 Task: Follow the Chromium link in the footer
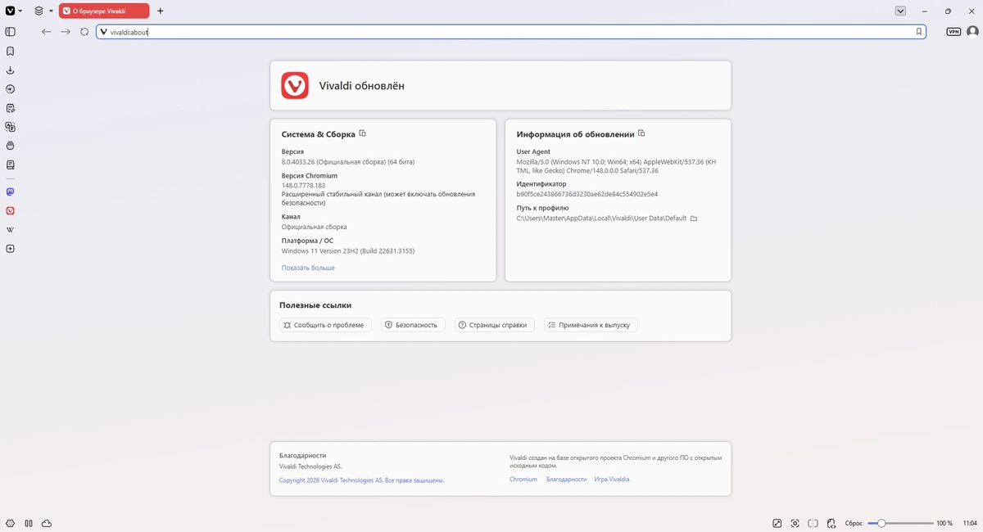point(523,479)
